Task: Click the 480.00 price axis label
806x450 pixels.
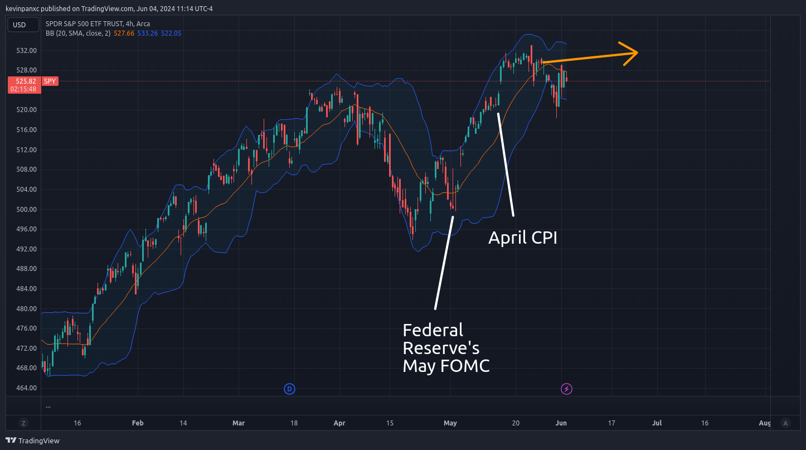Action: click(27, 308)
